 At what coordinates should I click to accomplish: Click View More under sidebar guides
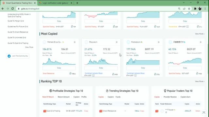point(29,47)
